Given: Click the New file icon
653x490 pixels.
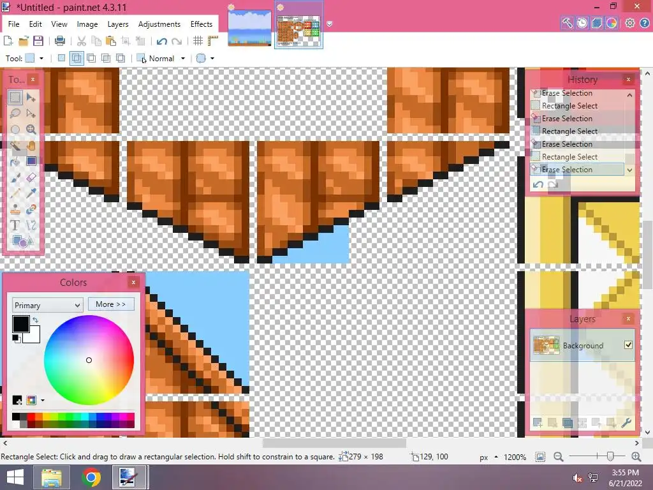Looking at the screenshot, I should coord(8,41).
